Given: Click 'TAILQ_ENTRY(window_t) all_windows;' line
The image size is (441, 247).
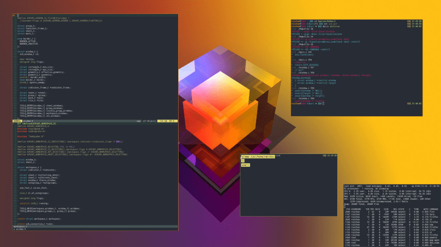Looking at the screenshot, I should (x=40, y=116).
